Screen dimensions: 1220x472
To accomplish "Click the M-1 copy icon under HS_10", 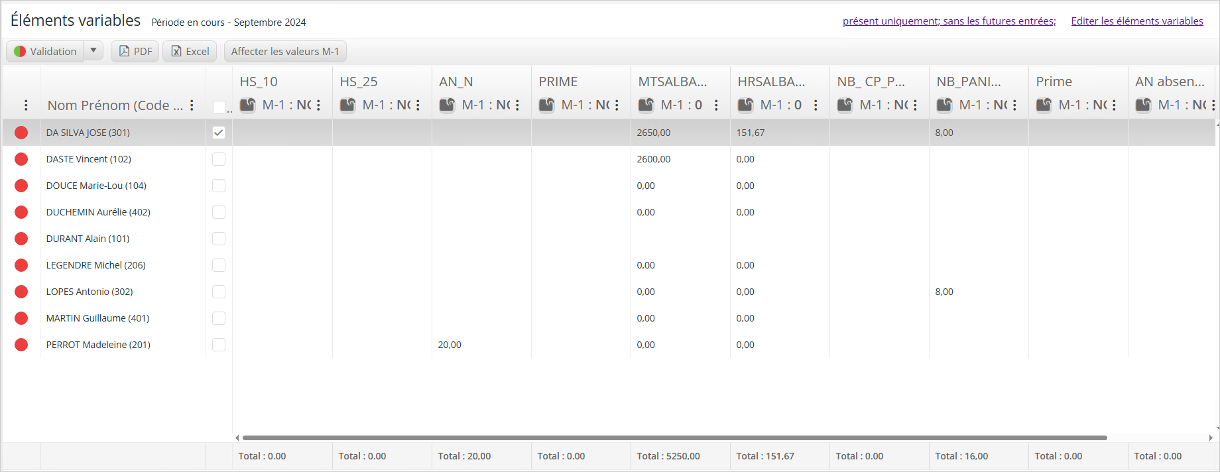I will pyautogui.click(x=248, y=105).
